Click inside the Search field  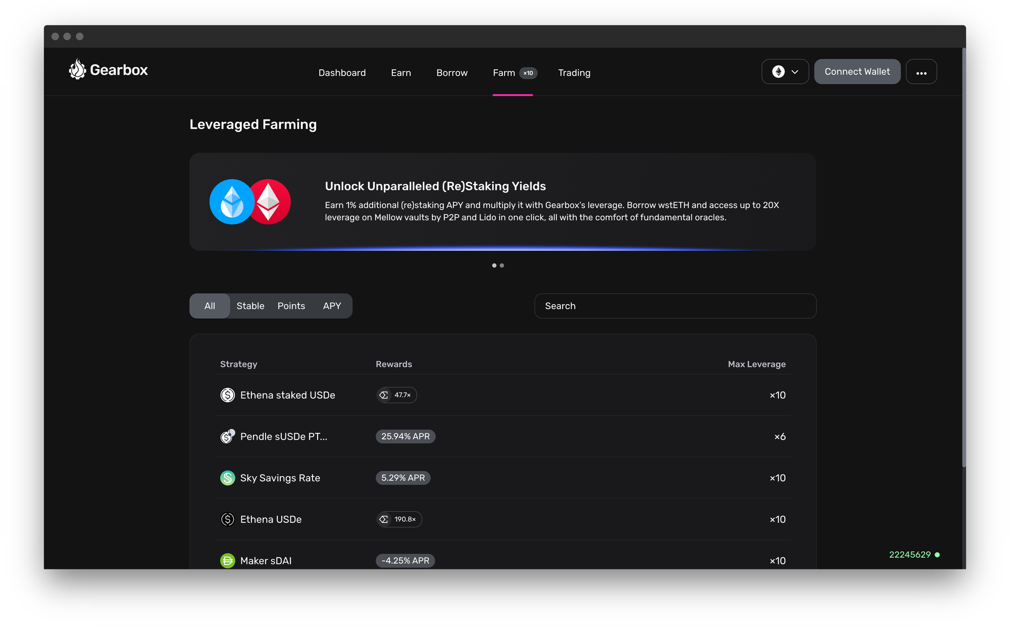[675, 306]
